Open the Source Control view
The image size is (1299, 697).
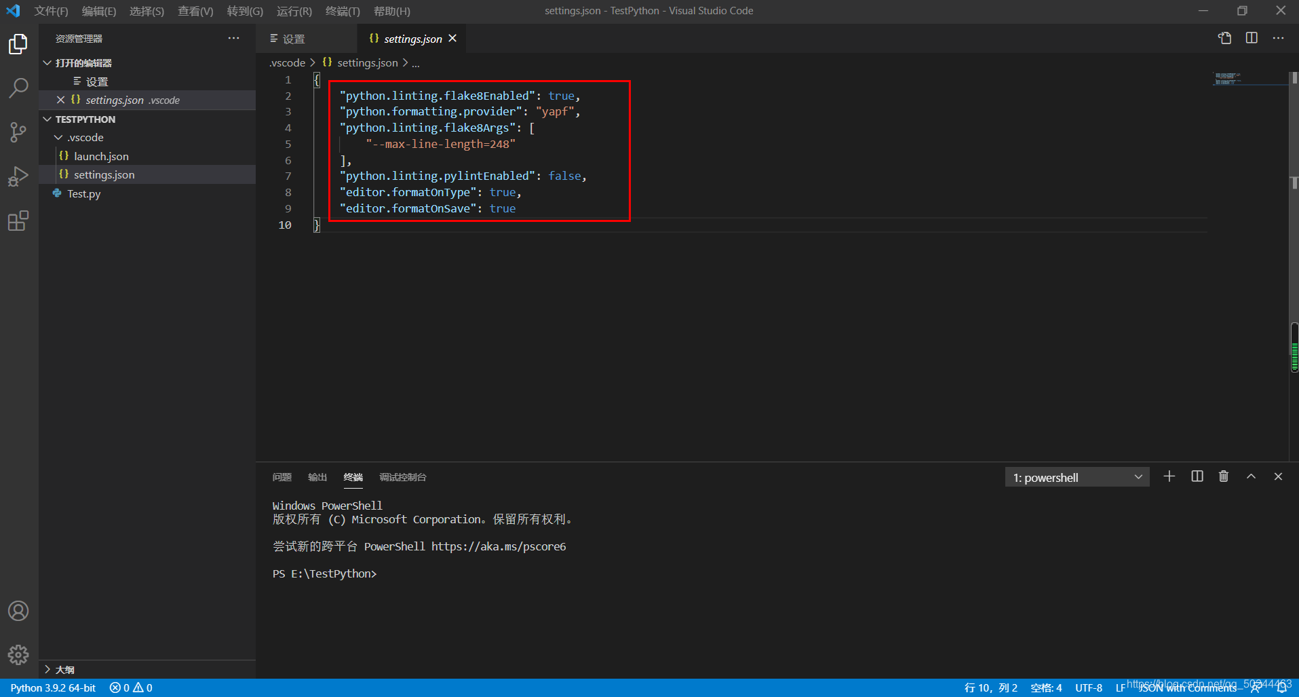point(18,132)
